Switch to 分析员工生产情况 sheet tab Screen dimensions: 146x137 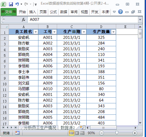click(x=40, y=128)
